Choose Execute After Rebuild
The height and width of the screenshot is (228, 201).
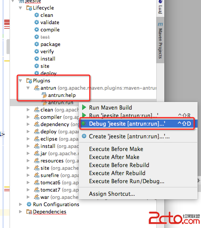[x=138, y=173]
